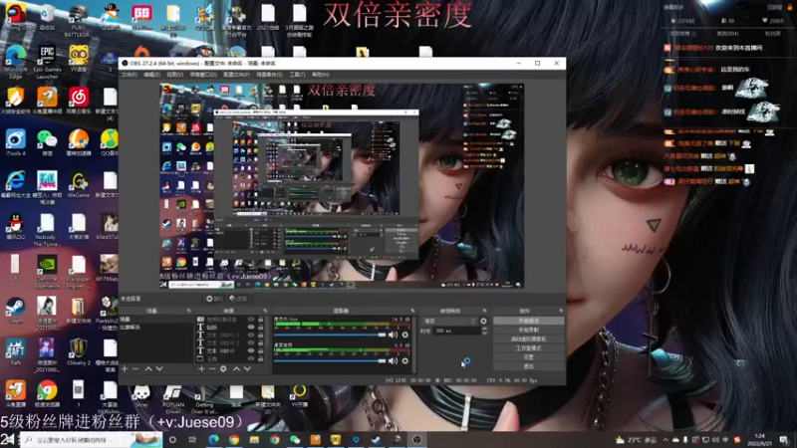Move source down with arrow icon
The width and height of the screenshot is (797, 448).
(x=247, y=368)
